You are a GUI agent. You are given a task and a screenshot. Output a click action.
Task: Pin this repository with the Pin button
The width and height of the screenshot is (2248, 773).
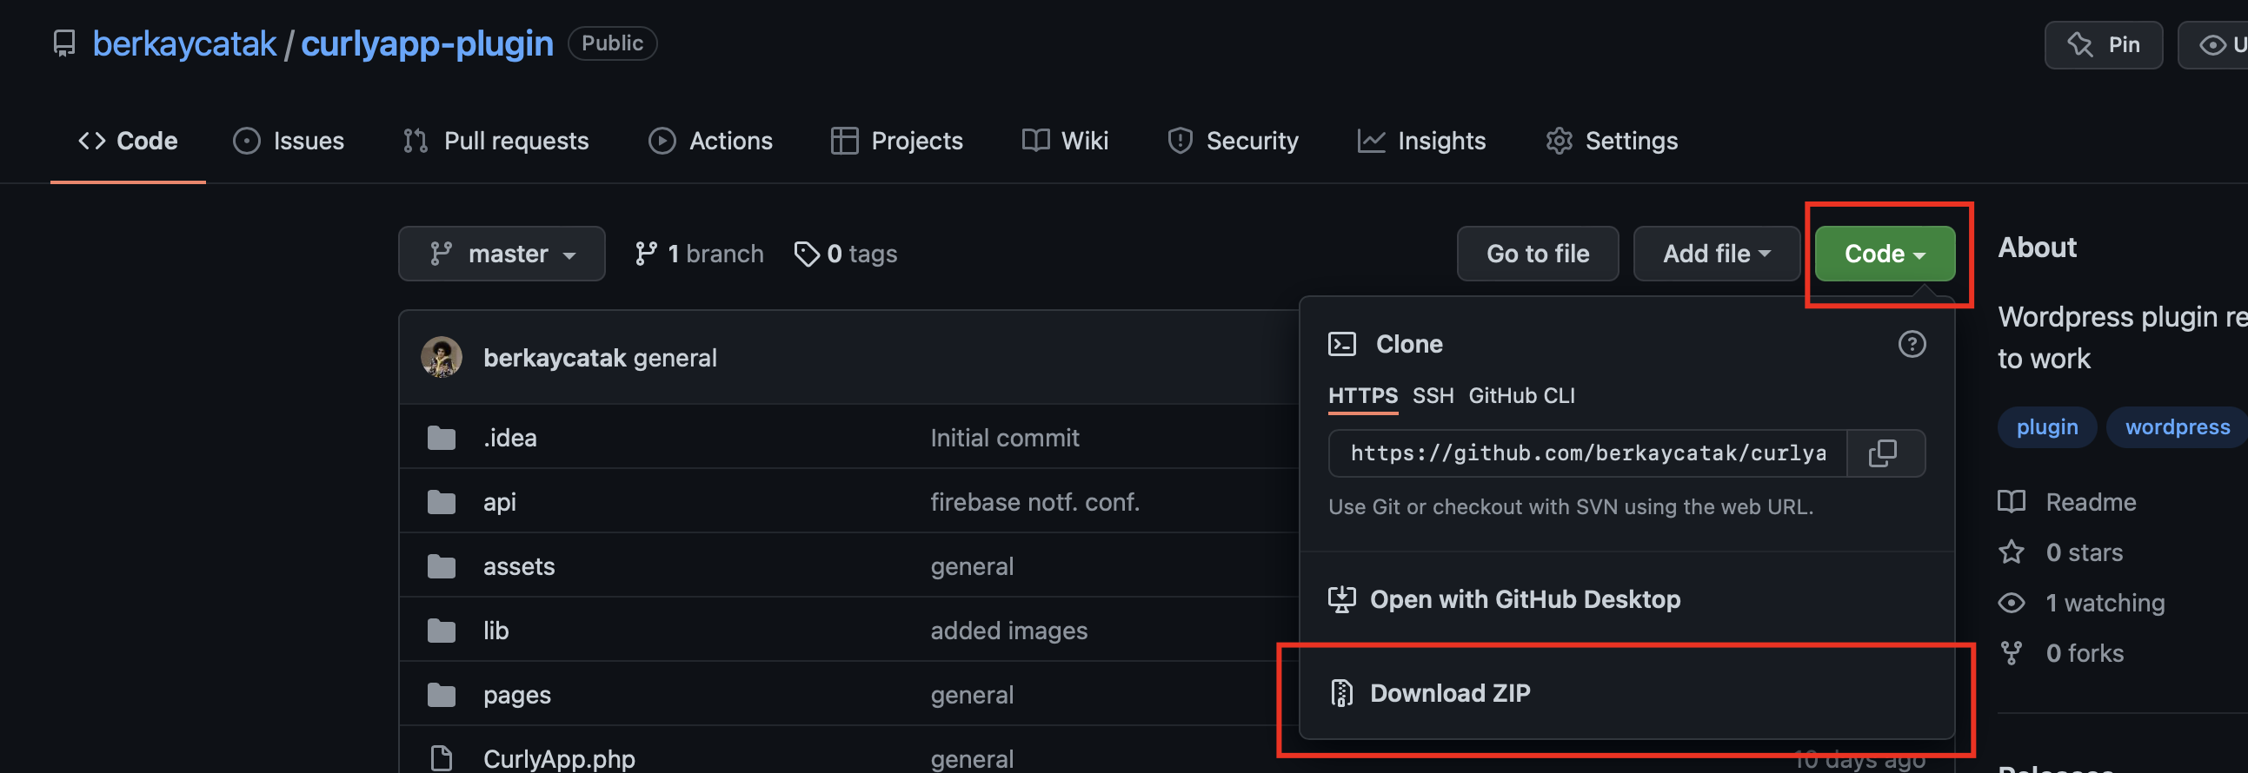coord(2103,44)
